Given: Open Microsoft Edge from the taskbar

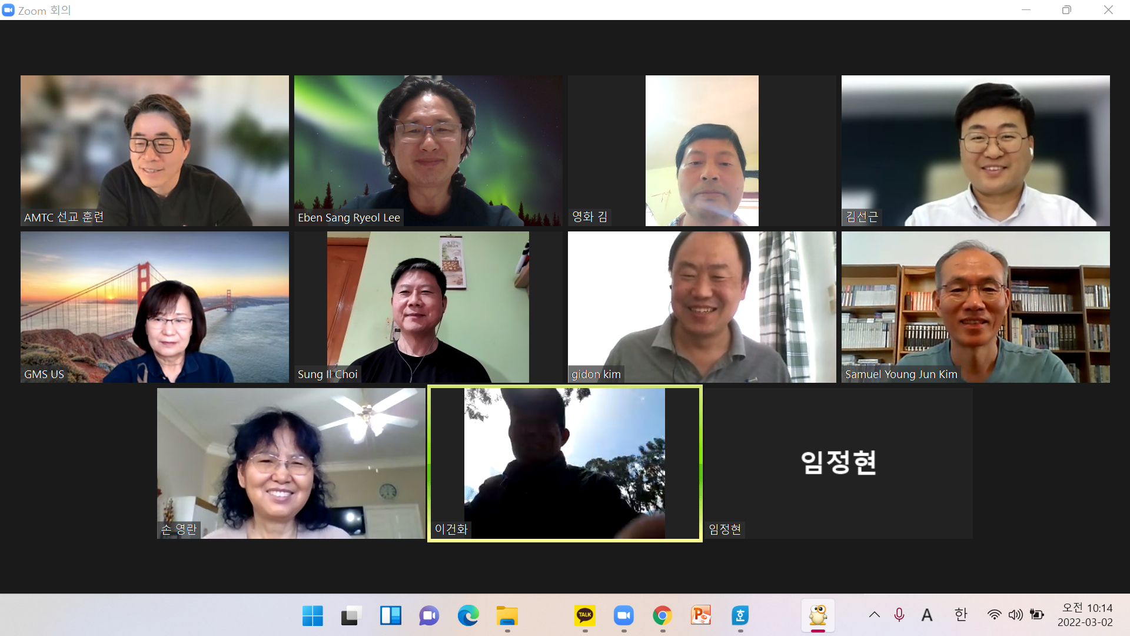Looking at the screenshot, I should pyautogui.click(x=468, y=616).
